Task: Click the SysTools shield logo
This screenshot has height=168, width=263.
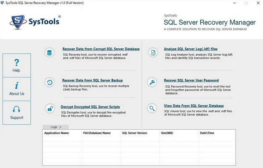Action: [x=18, y=22]
